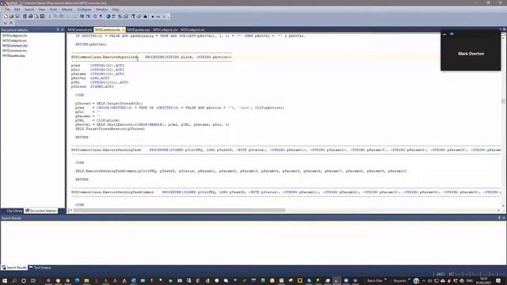Image resolution: width=507 pixels, height=285 pixels.
Task: Select NYSCodejock.clw in Document Selector list
Action: click(14, 36)
